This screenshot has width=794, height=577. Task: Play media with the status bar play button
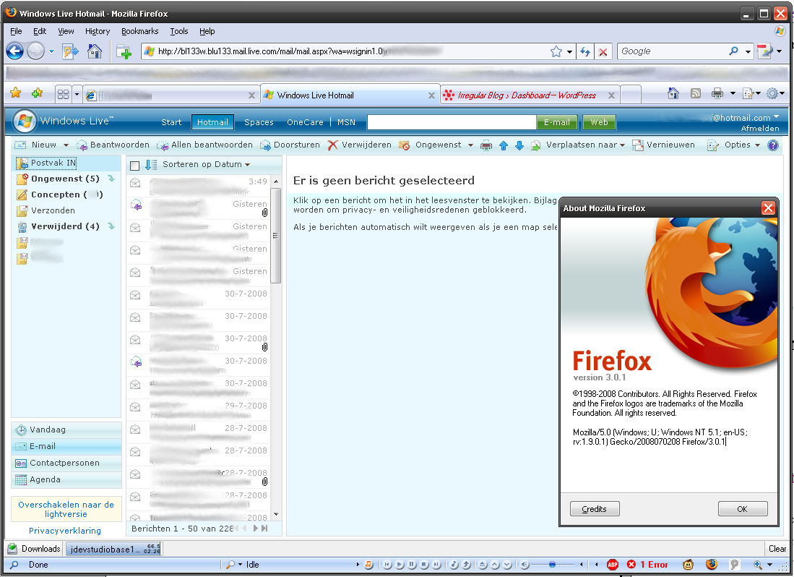click(400, 564)
